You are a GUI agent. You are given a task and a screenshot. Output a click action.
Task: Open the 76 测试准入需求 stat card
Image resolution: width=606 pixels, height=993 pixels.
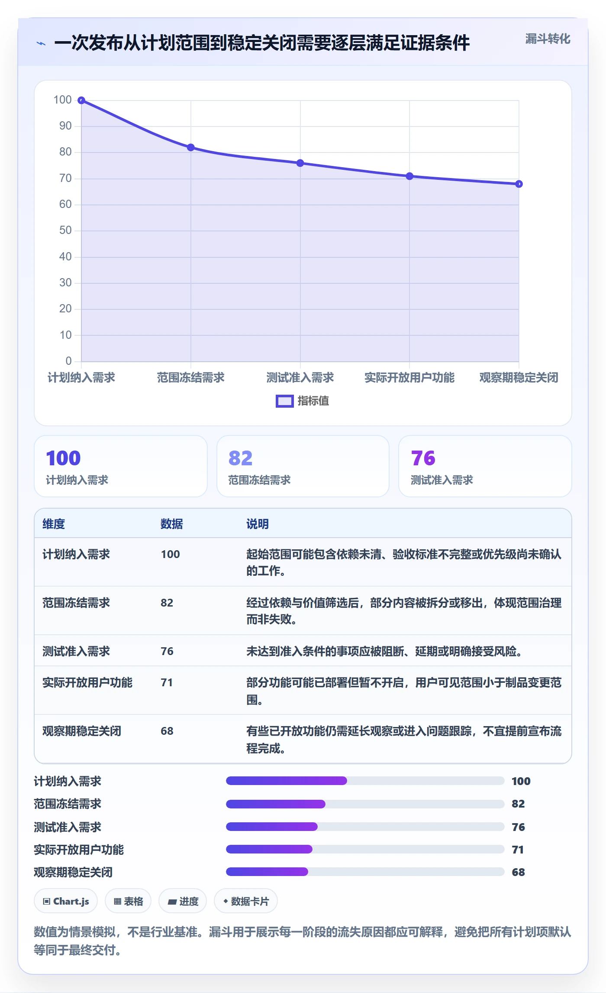[485, 466]
